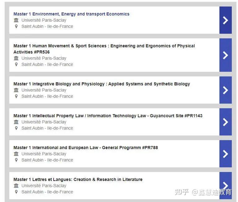Click location pin icon in Environment Economics card
This screenshot has height=202, width=238.
tap(16, 26)
